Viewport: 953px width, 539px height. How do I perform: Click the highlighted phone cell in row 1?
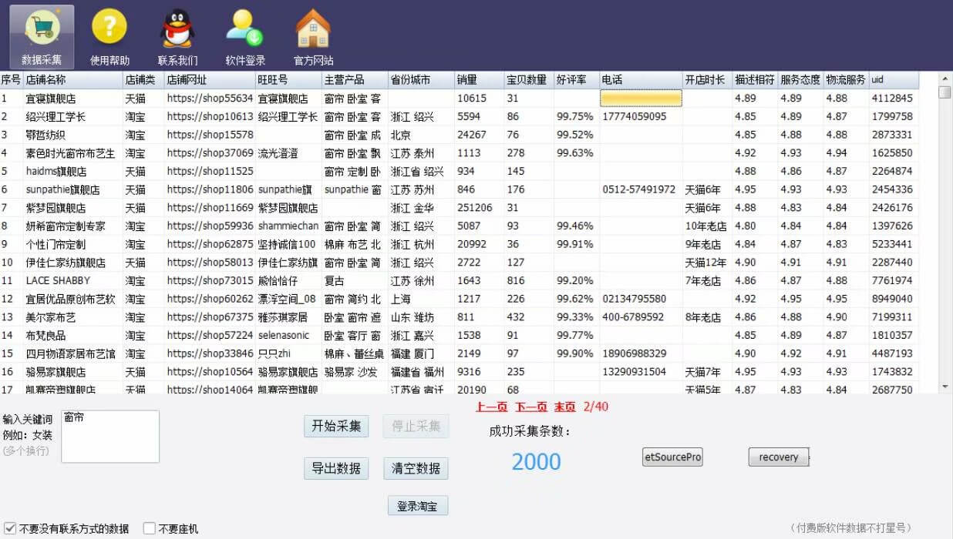click(641, 98)
